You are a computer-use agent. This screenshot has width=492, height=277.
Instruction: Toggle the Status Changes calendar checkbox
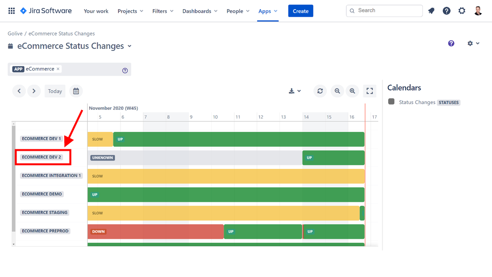point(391,102)
